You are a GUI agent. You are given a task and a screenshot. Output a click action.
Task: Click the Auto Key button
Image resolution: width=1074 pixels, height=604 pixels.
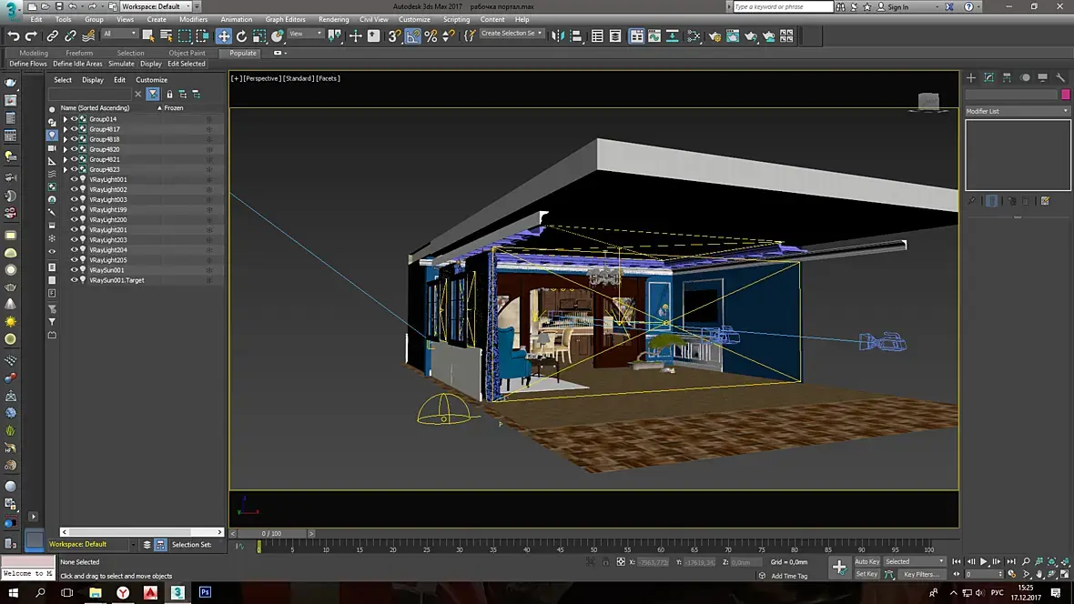pyautogui.click(x=866, y=561)
